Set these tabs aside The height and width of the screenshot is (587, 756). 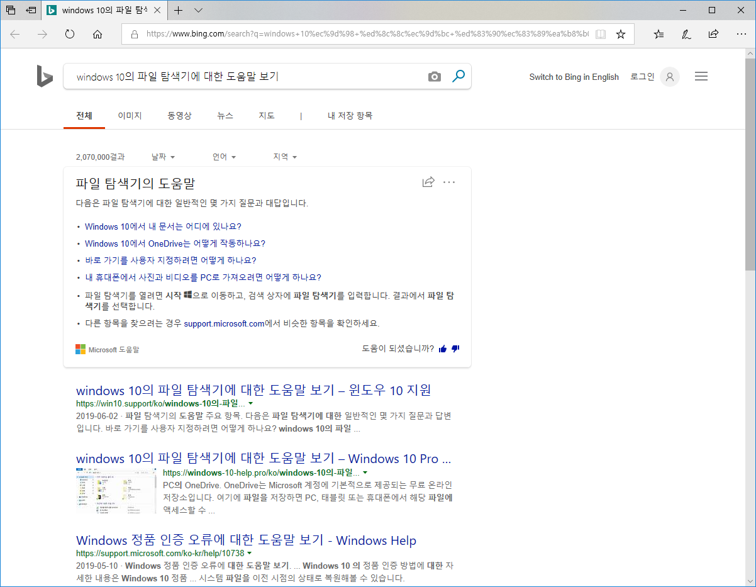[x=31, y=10]
